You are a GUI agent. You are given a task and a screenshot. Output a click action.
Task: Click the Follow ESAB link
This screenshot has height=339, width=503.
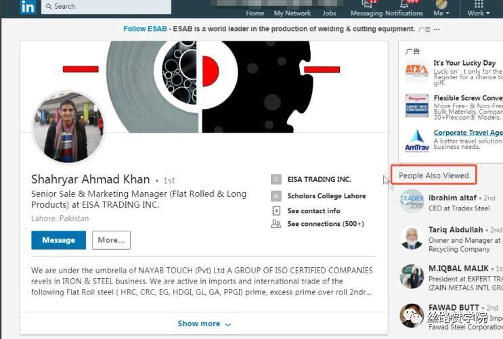tap(145, 29)
